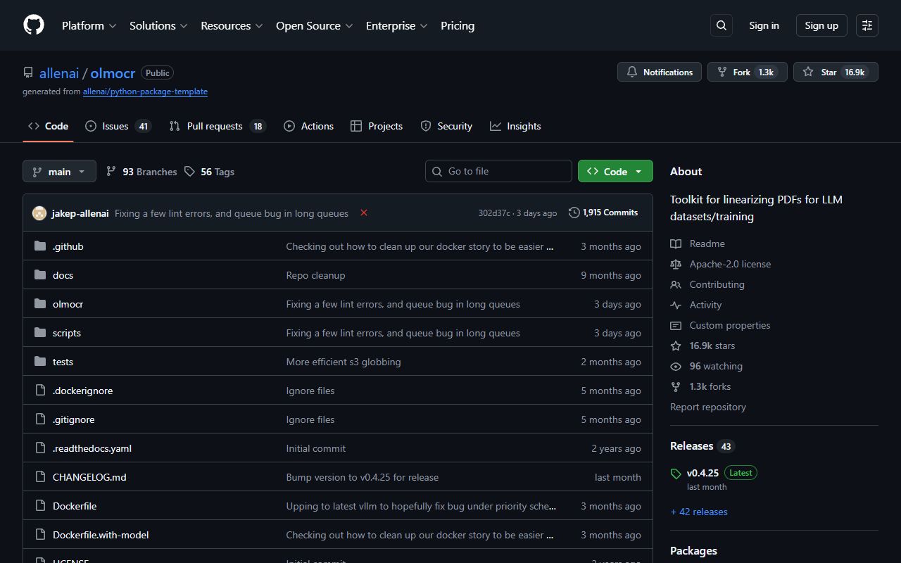901x563 pixels.
Task: Click the command palette icon top right
Action: (x=867, y=25)
